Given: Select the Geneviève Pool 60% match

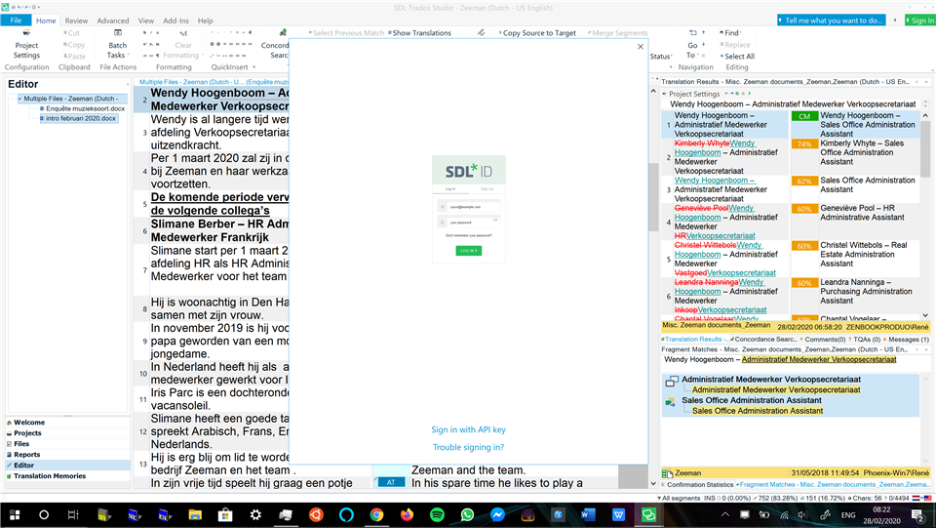Looking at the screenshot, I should tap(791, 222).
